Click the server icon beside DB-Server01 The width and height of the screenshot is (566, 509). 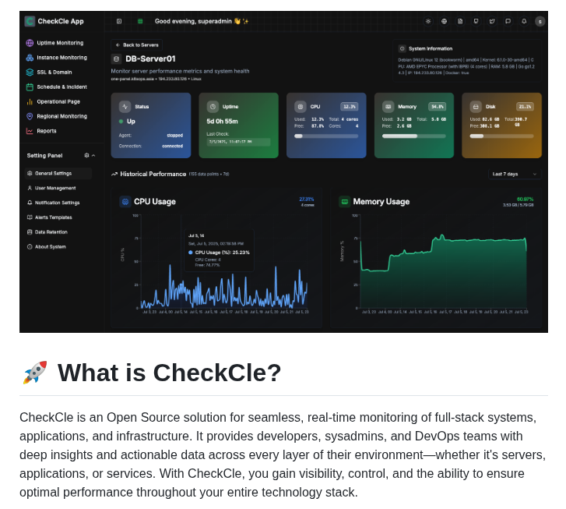click(116, 58)
